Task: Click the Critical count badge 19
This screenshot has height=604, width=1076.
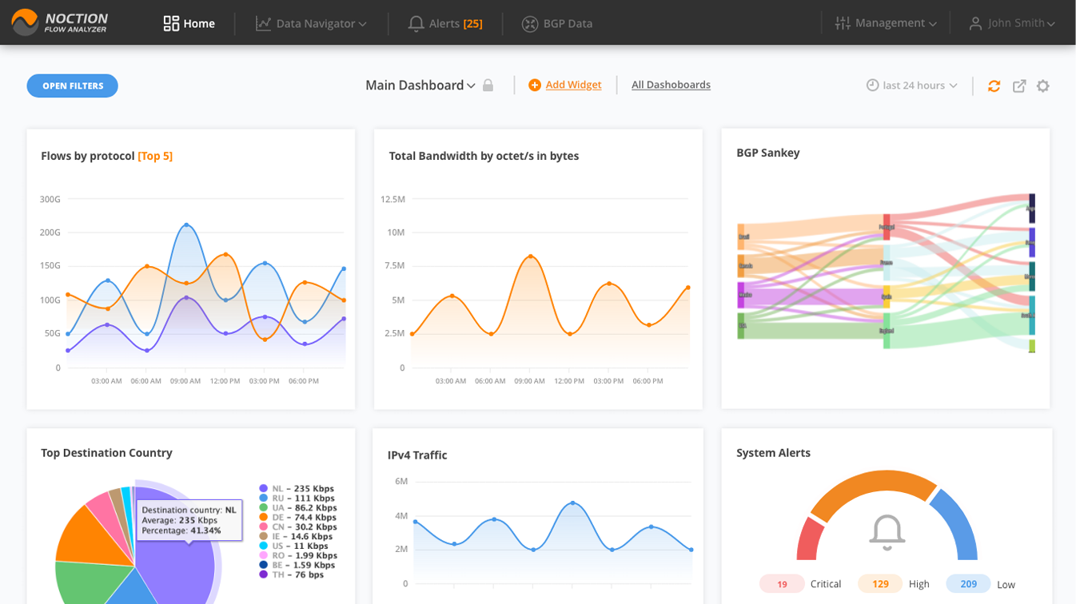Action: pos(782,584)
